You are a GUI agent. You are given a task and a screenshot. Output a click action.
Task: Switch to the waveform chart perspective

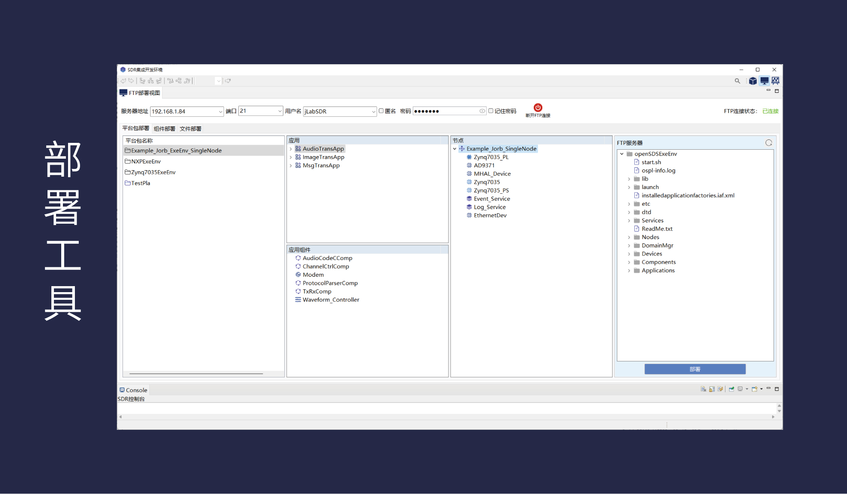click(x=775, y=81)
